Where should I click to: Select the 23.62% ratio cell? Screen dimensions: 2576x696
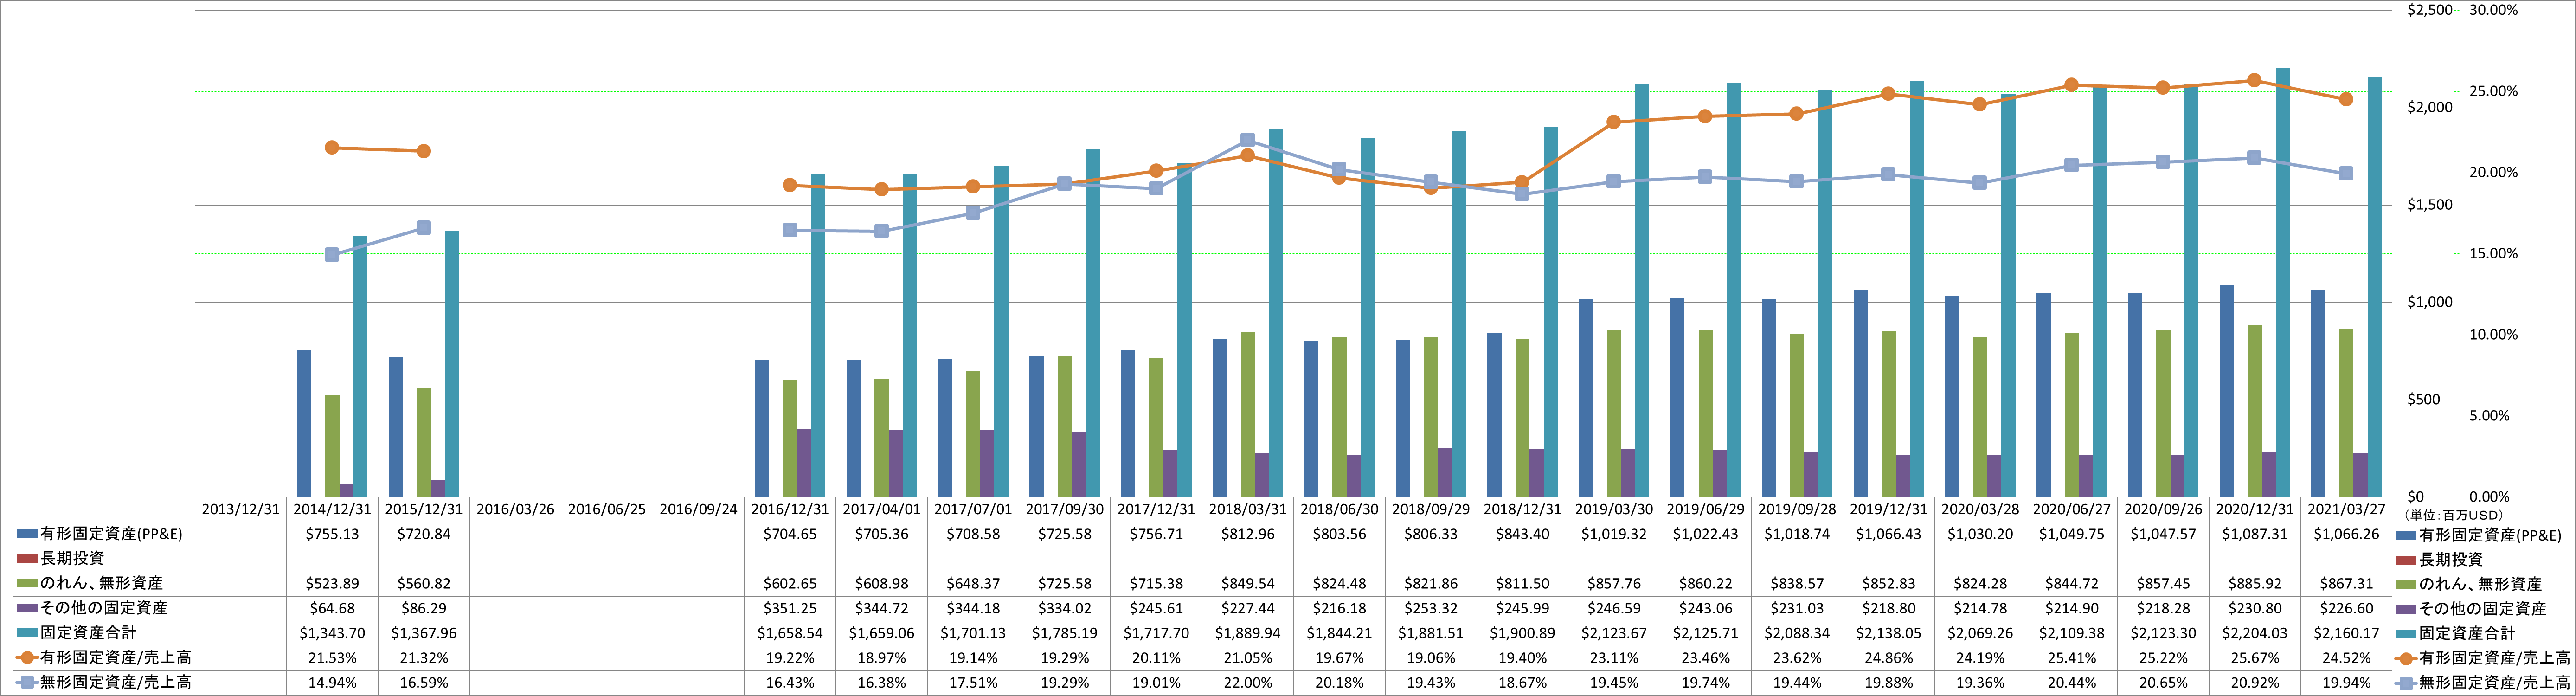(x=1797, y=658)
